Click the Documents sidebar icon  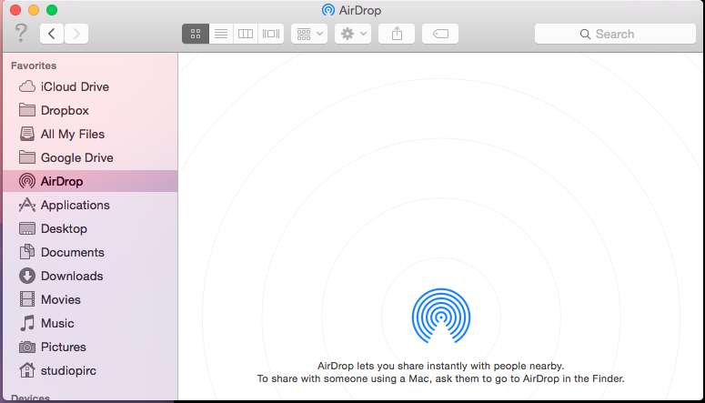(27, 252)
